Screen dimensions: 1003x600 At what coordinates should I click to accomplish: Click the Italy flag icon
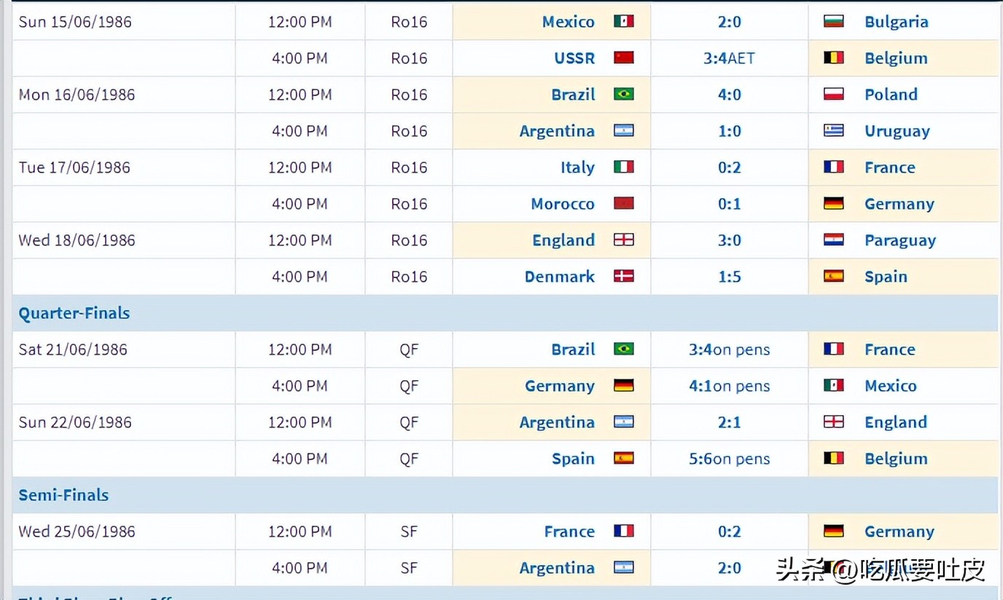click(623, 167)
